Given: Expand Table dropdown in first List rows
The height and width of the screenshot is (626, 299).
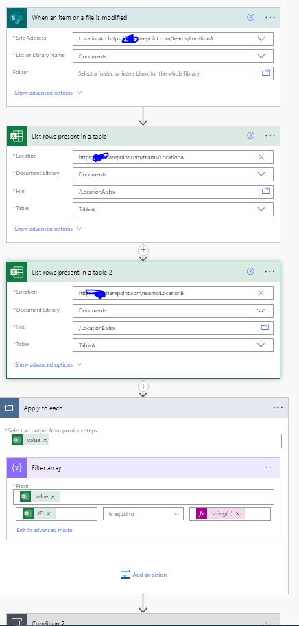Looking at the screenshot, I should 261,209.
